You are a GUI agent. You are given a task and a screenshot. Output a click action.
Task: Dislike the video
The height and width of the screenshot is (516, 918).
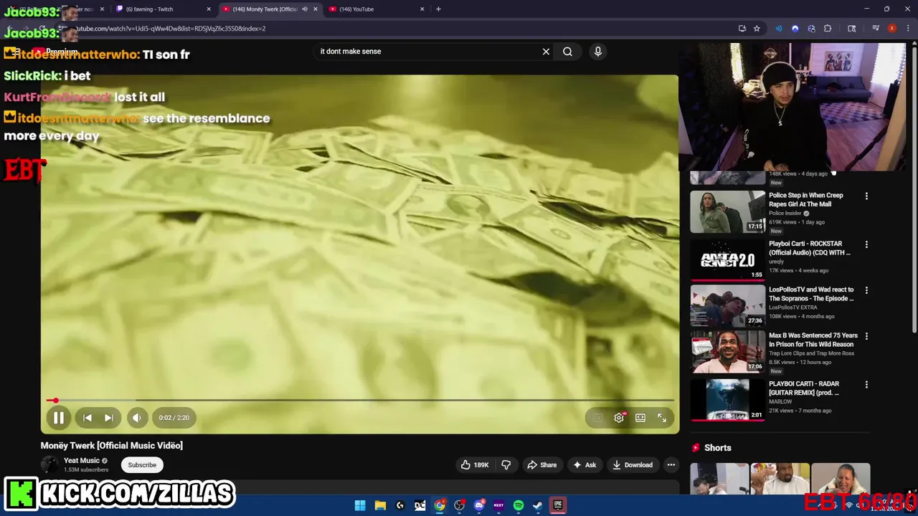point(506,465)
